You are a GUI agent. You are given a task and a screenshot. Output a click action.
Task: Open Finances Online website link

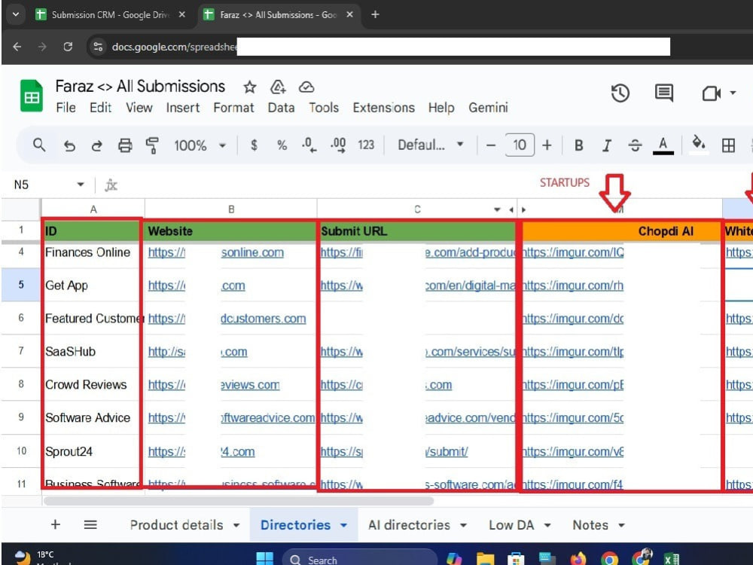tap(215, 252)
